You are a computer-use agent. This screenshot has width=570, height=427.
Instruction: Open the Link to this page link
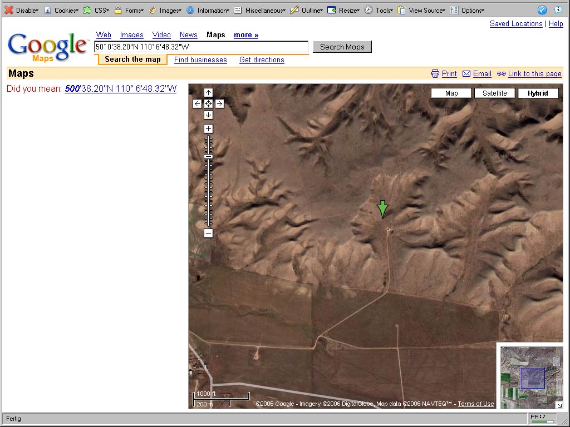tap(534, 74)
